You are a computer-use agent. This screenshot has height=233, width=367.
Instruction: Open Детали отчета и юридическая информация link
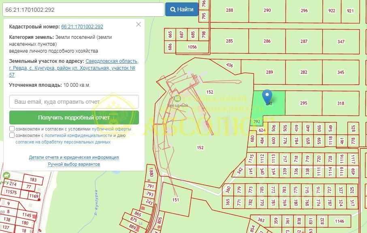coord(74,157)
